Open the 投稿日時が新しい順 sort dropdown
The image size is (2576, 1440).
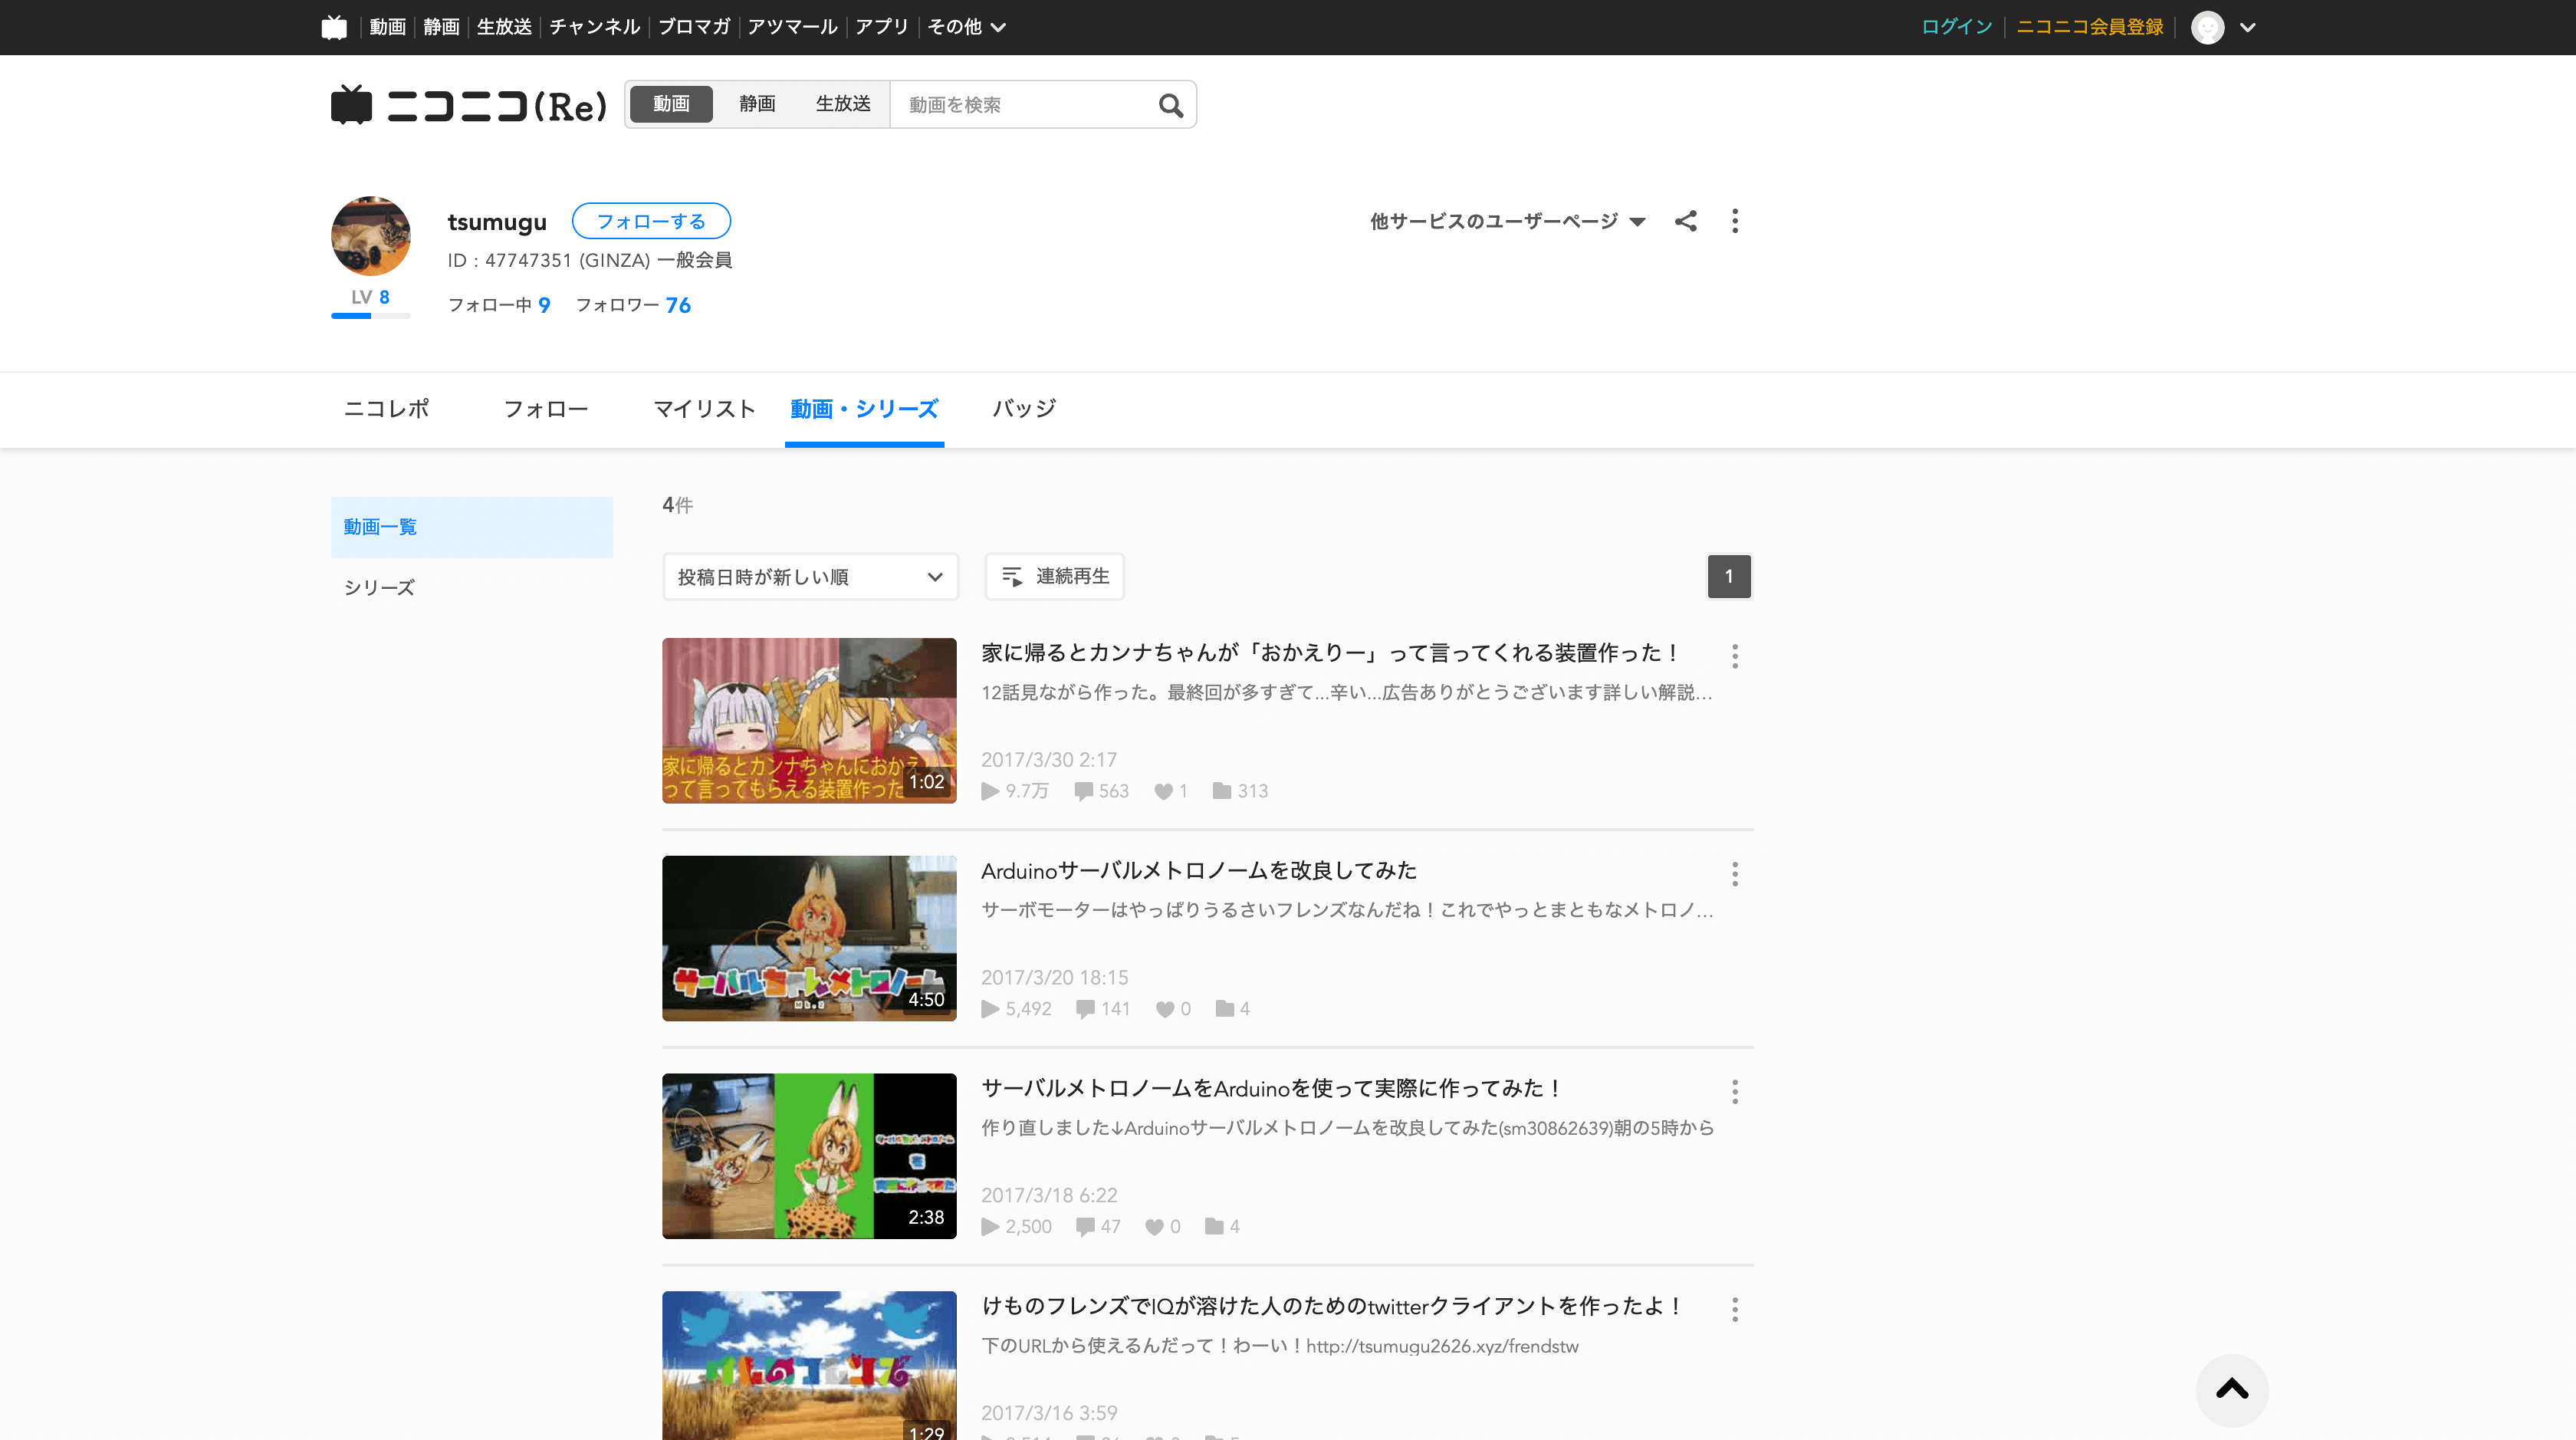coord(810,576)
